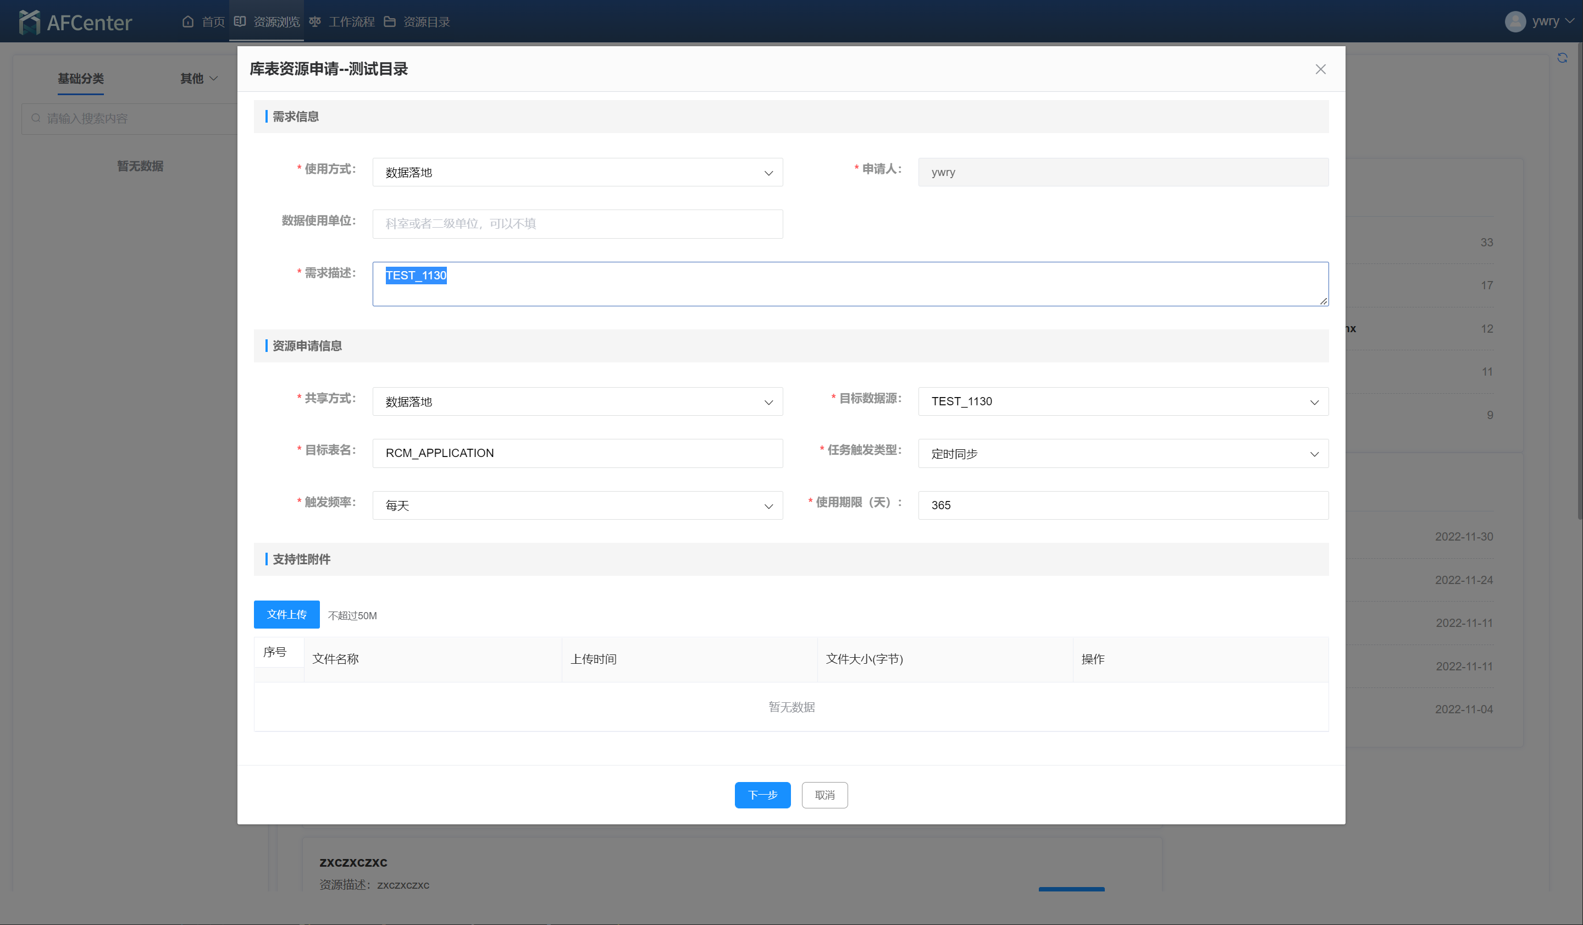Viewport: 1583px width, 925px height.
Task: Click the 不超过50M hint text
Action: pyautogui.click(x=352, y=616)
